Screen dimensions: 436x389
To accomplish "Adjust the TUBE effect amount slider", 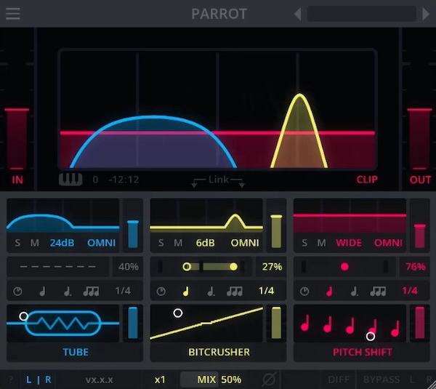I will point(133,323).
